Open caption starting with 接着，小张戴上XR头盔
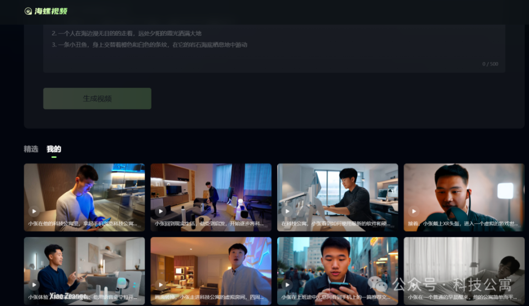Viewport: 529px width, 306px height. tap(463, 224)
